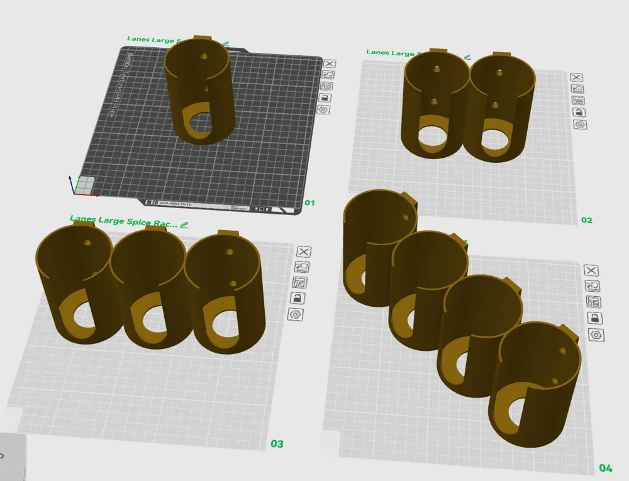Open plate 02 settings hexagon icon
Image resolution: width=629 pixels, height=481 pixels.
(x=580, y=124)
